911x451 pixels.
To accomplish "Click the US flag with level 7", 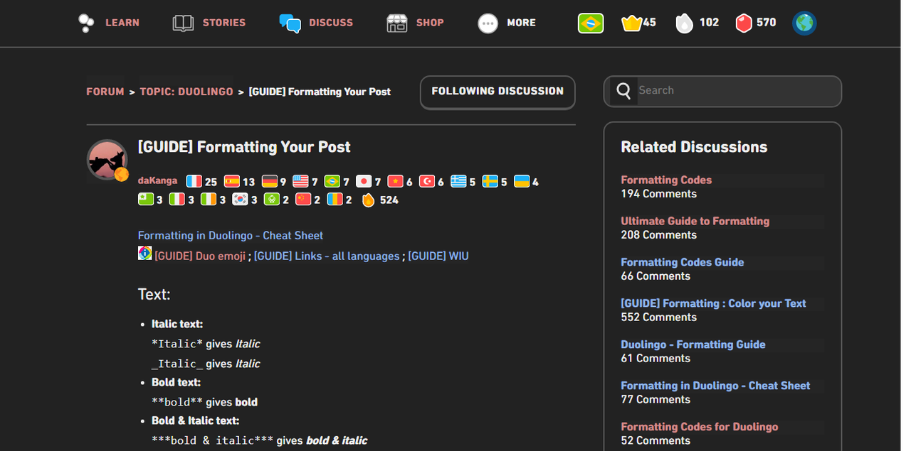I will [301, 182].
